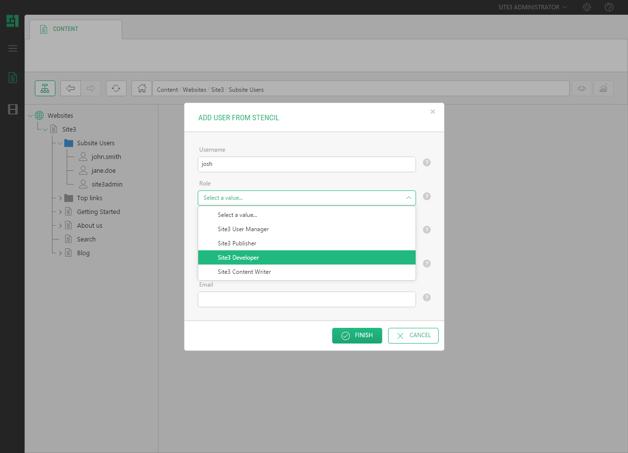Open the Site3 Administrator user dropdown
Screen dimensions: 628x453
click(532, 7)
